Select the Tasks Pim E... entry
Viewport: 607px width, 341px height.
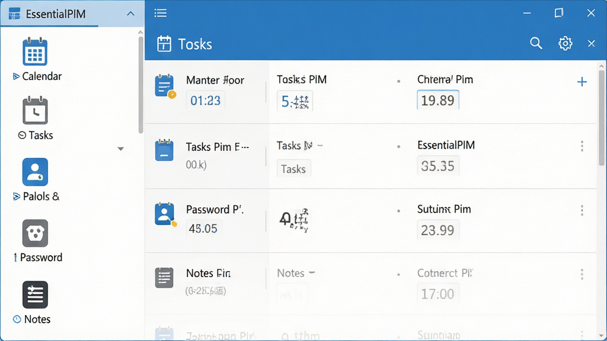click(x=218, y=147)
